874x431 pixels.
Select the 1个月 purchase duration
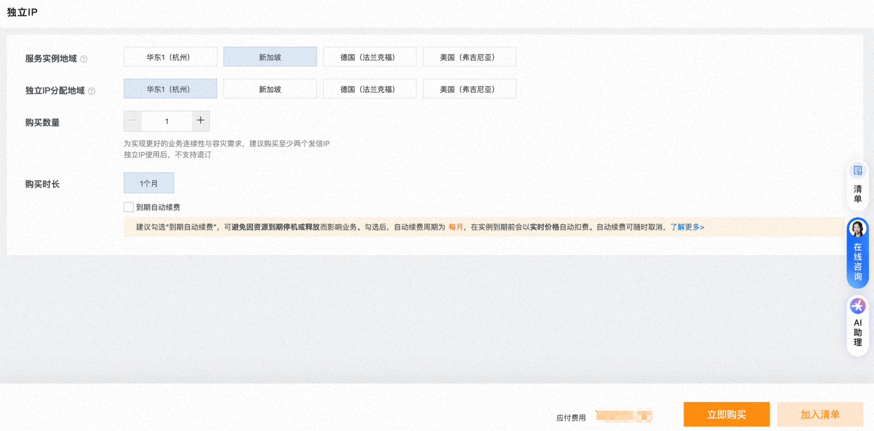tap(149, 183)
